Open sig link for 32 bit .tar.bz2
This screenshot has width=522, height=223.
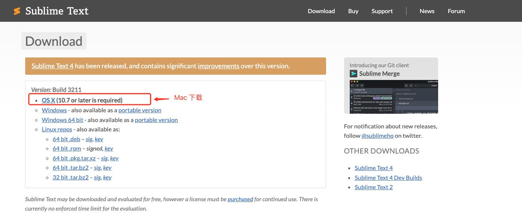(97, 177)
